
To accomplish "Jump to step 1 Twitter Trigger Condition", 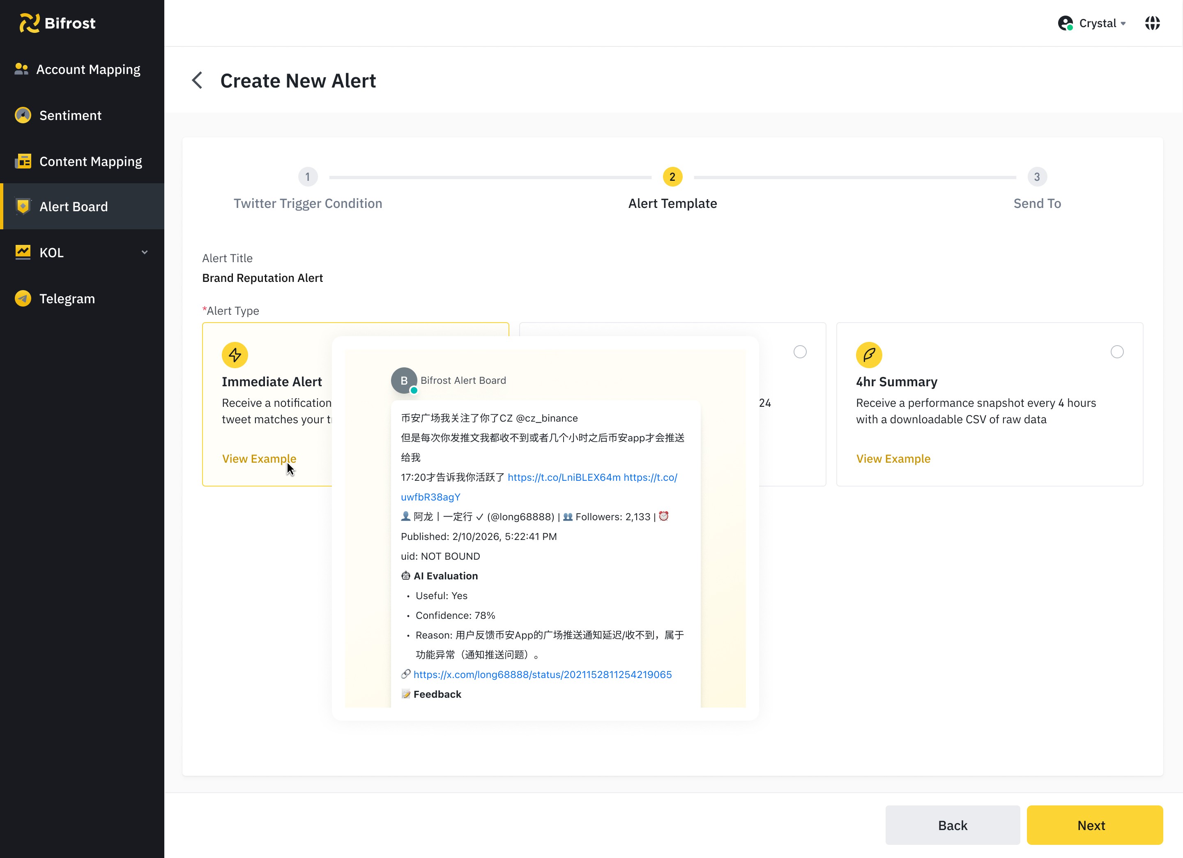I will point(308,177).
